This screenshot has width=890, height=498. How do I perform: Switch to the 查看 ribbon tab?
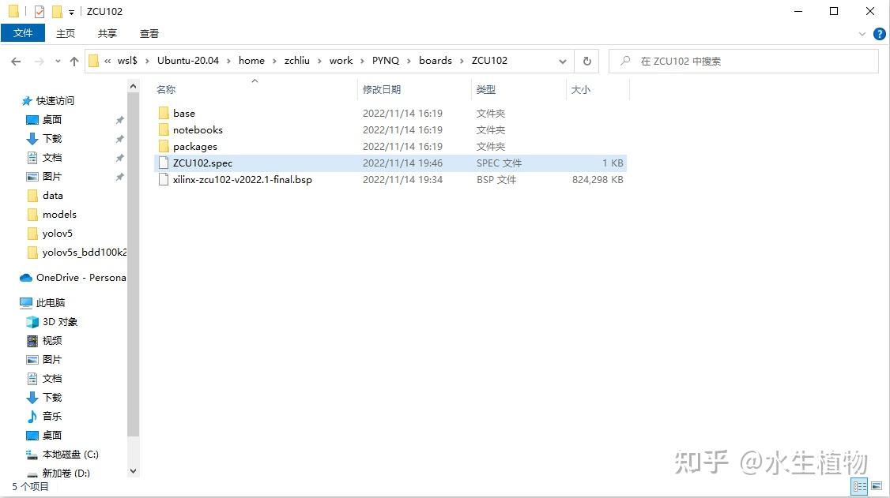coord(149,33)
